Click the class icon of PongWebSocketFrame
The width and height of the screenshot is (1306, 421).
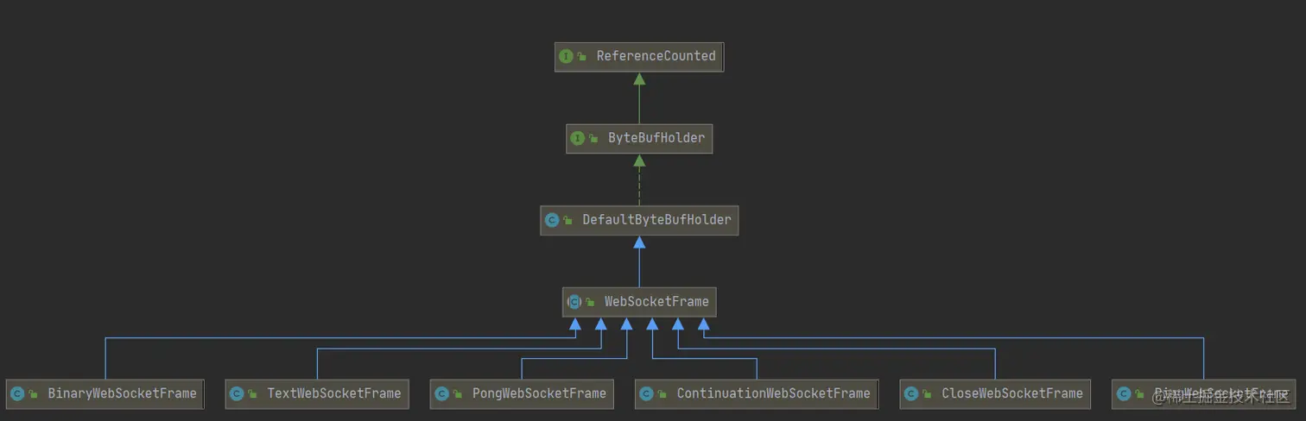(441, 393)
